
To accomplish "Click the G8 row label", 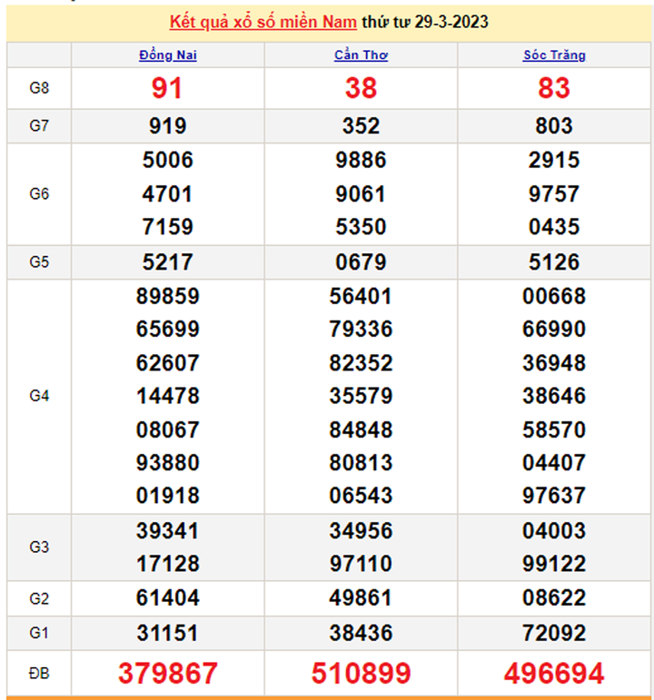I will [x=39, y=88].
